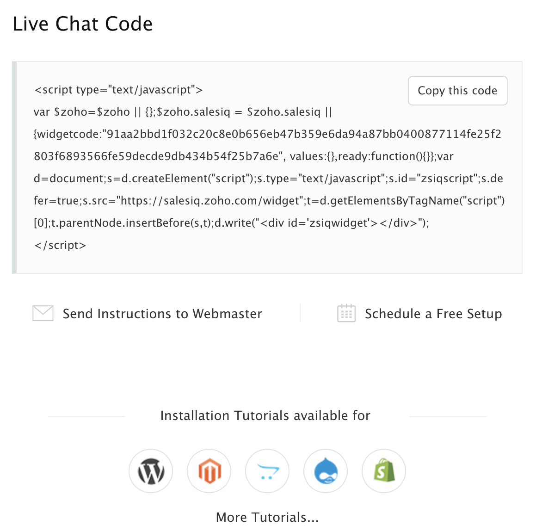This screenshot has height=532, width=542.
Task: Open Schedule a Free Setup link
Action: click(x=433, y=314)
